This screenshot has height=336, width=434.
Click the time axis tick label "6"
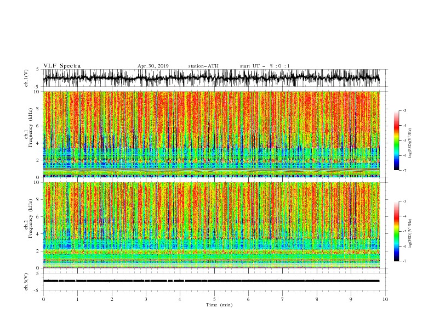point(248,299)
